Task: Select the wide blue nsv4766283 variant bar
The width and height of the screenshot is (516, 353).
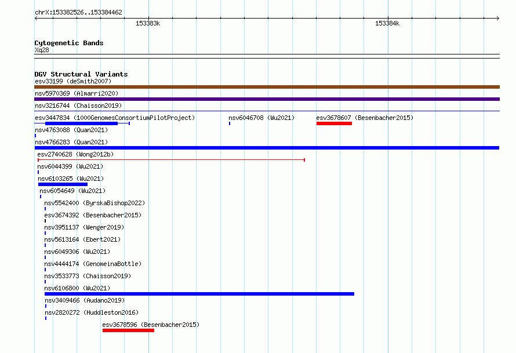Action: [x=267, y=148]
